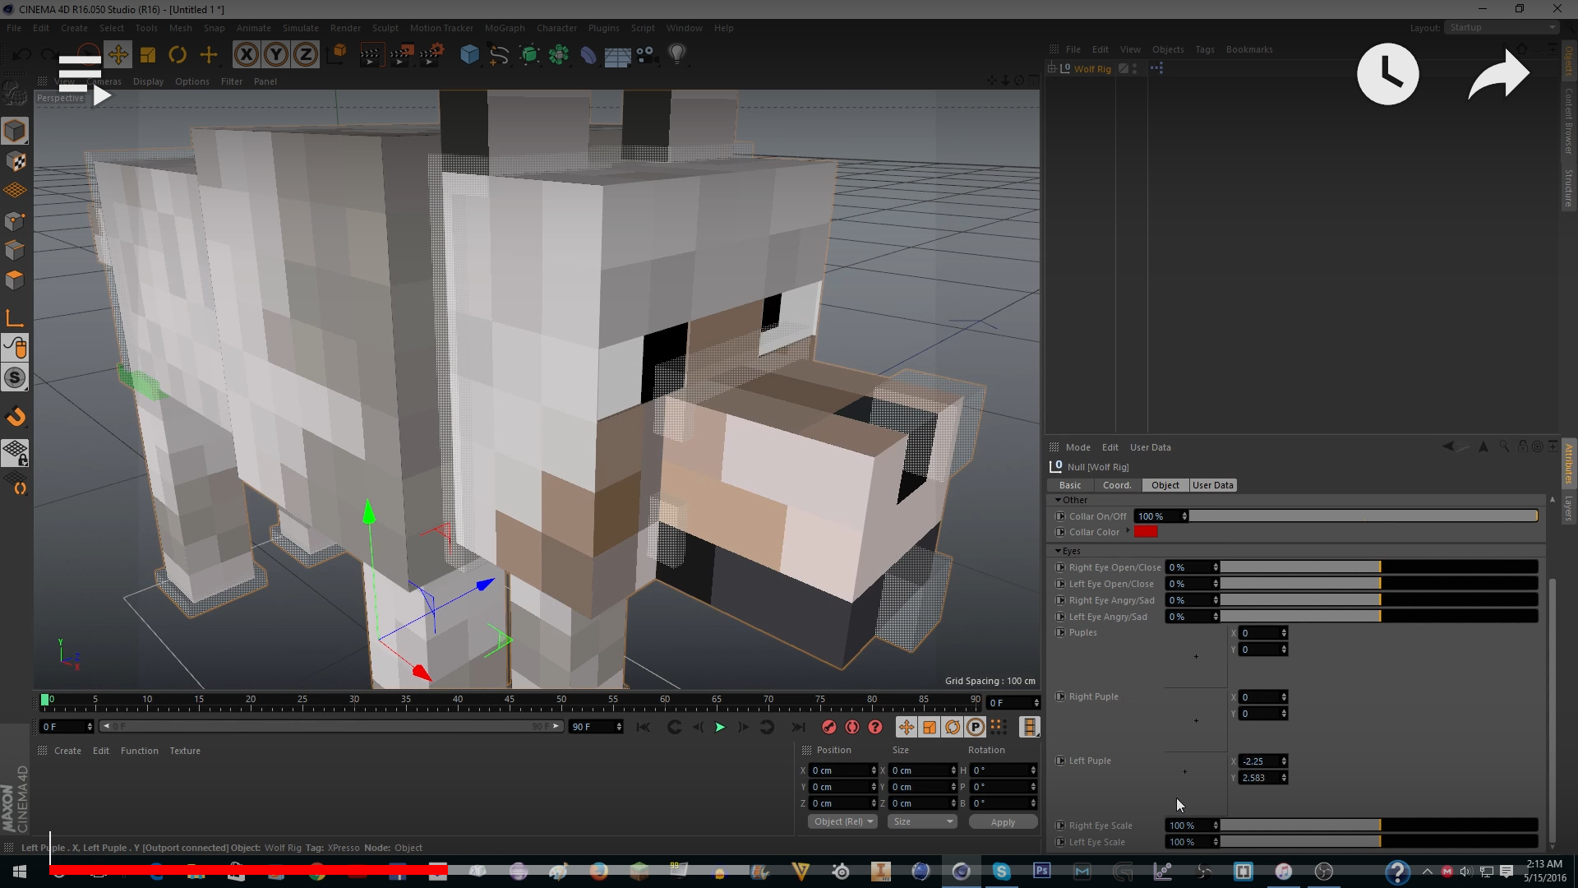
Task: Click the Record Active Objects key button
Action: pos(829,727)
